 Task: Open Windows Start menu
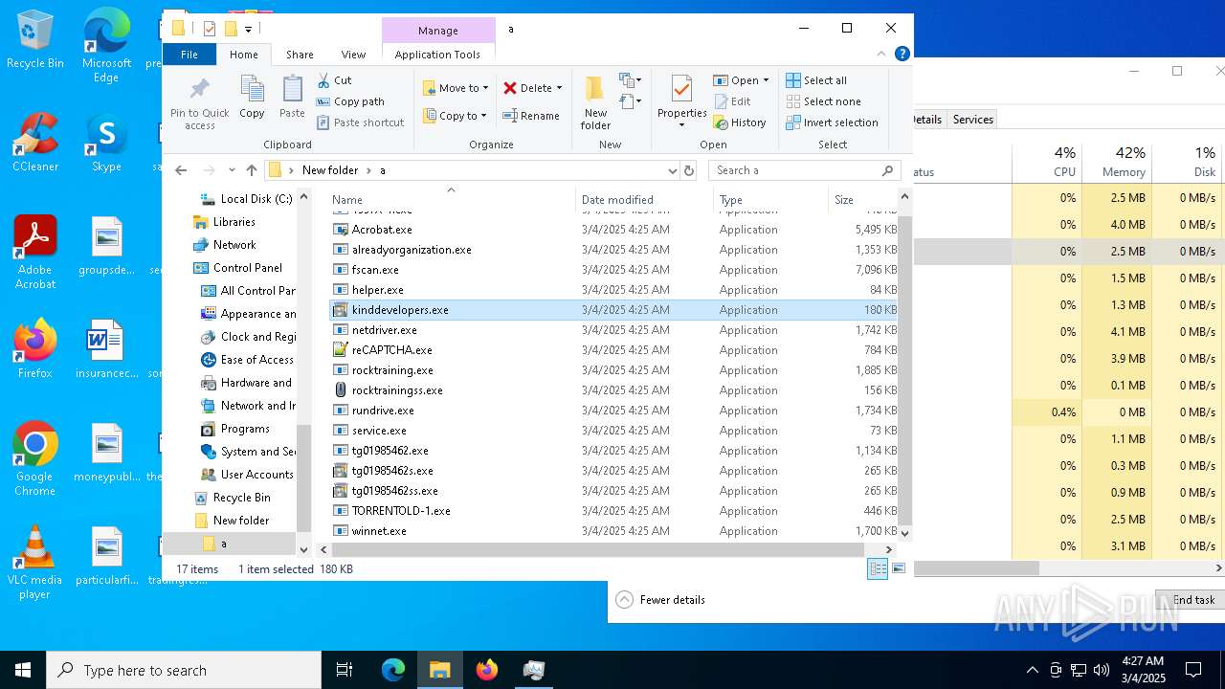click(x=23, y=670)
